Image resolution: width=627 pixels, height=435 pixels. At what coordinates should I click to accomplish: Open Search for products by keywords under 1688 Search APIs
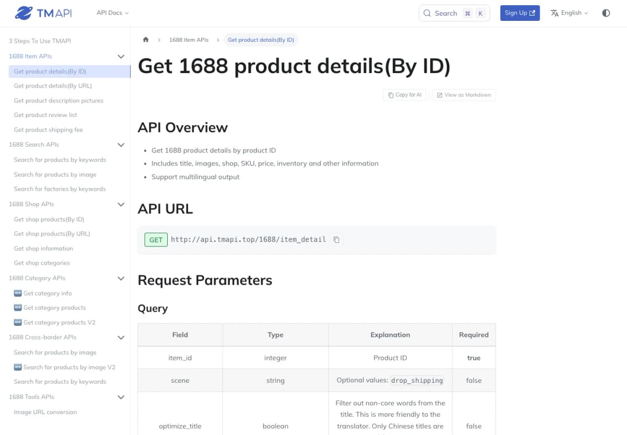(x=60, y=160)
